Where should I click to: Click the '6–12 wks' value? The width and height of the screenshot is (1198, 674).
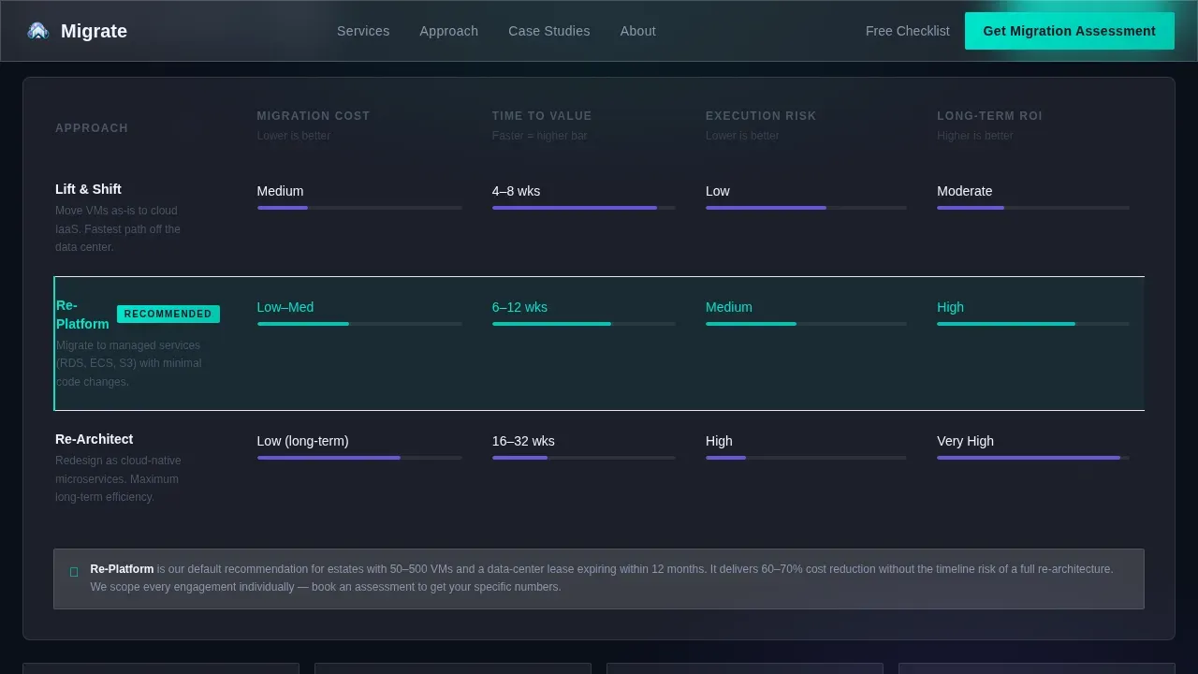pos(519,307)
